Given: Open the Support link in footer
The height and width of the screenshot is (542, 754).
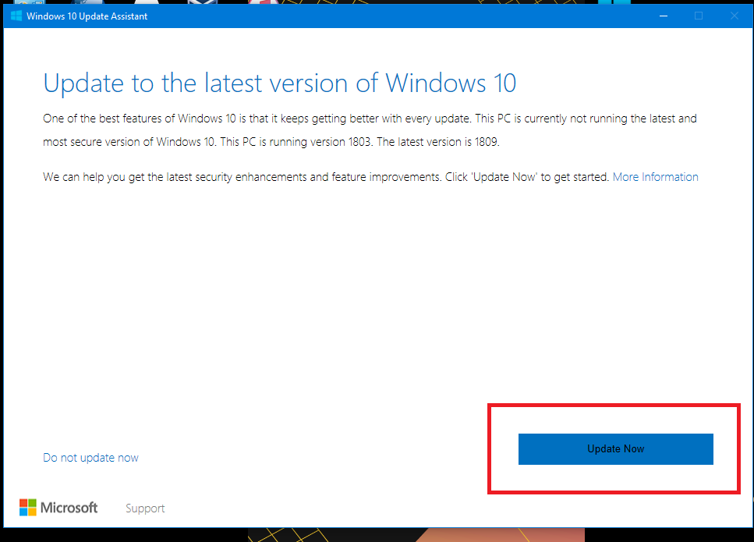Looking at the screenshot, I should coord(145,508).
